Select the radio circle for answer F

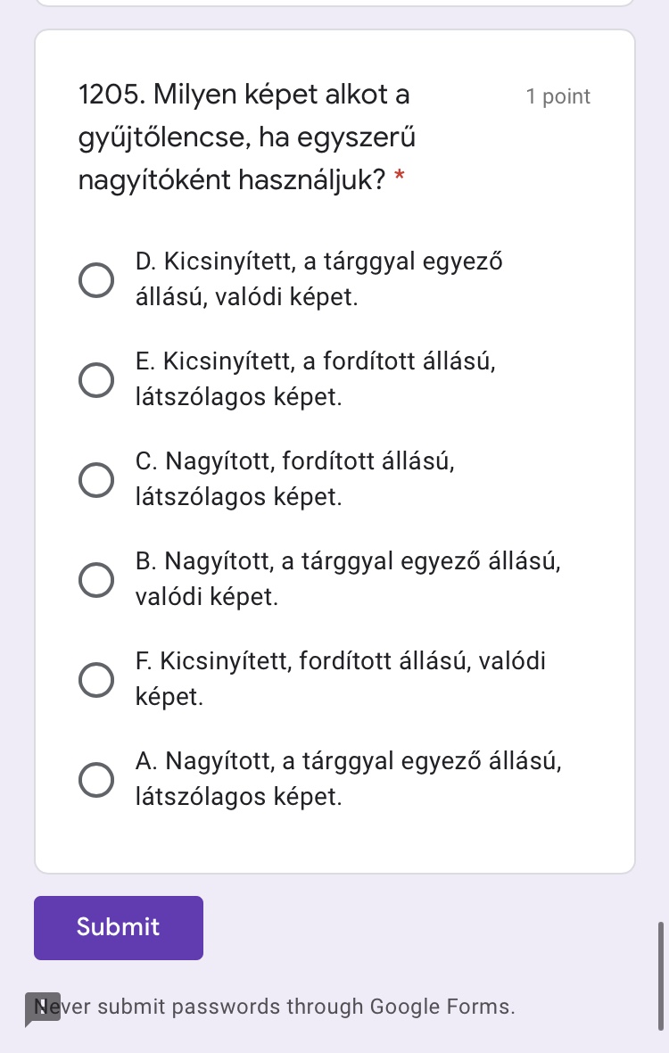[96, 679]
